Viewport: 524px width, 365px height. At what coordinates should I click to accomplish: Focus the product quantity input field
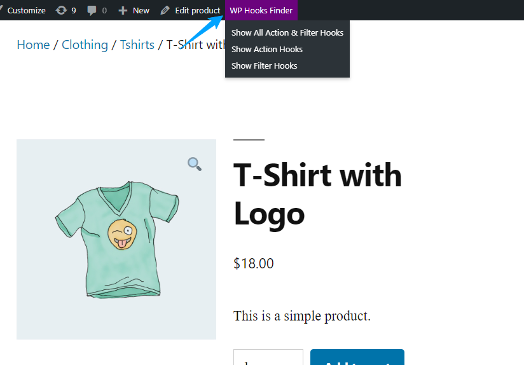268,358
